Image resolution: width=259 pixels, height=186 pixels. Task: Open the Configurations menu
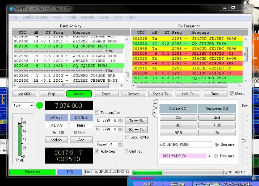[x=35, y=17]
